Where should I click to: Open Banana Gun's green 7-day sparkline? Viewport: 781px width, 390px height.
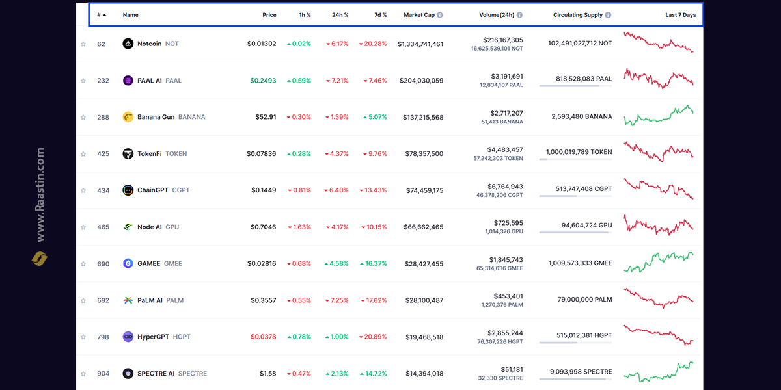[659, 115]
